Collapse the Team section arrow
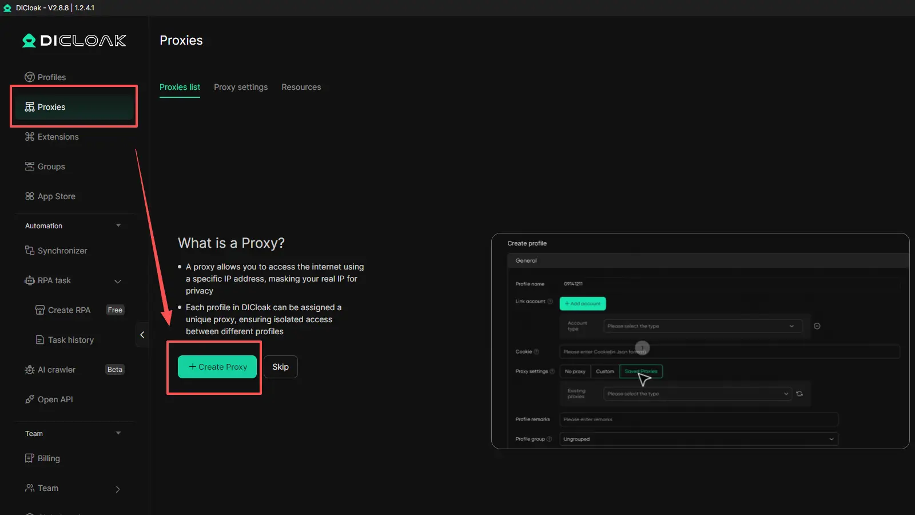Screen dimensions: 915x515 [118, 433]
